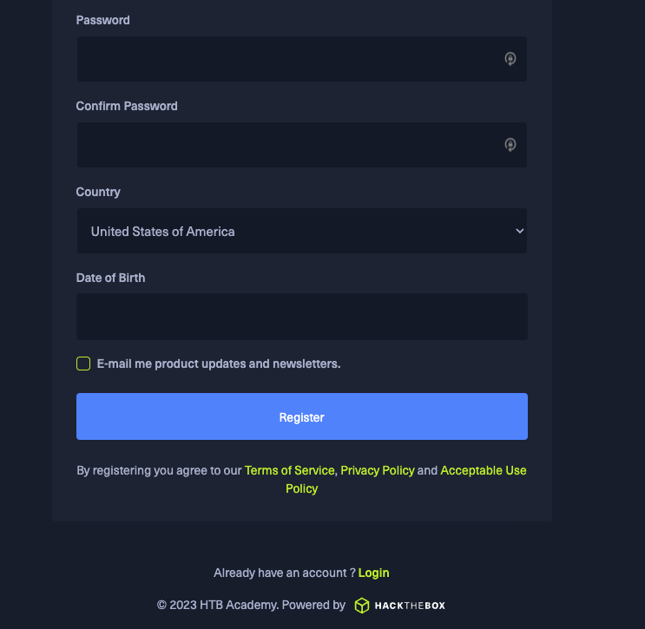Focus the Password input field

[x=286, y=59]
